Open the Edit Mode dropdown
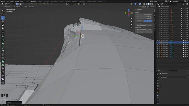 (x=10, y=4)
